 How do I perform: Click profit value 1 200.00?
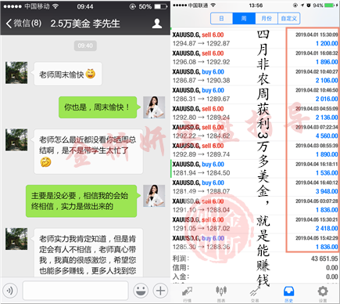pyautogui.click(x=327, y=43)
